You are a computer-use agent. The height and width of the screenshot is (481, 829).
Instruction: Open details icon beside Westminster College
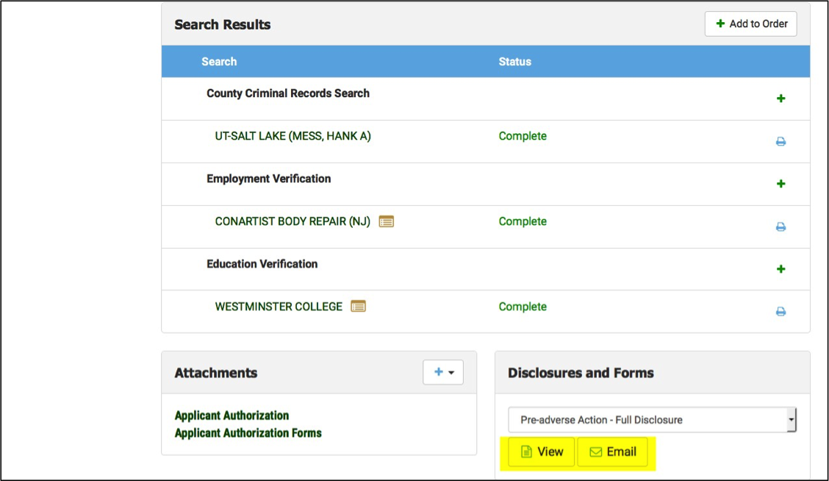358,307
